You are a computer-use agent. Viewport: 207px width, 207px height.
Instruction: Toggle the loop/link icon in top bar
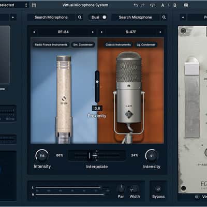[153, 5]
